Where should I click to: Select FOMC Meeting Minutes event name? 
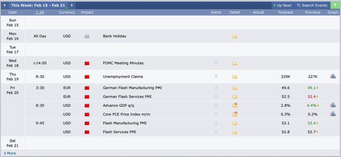click(x=123, y=63)
